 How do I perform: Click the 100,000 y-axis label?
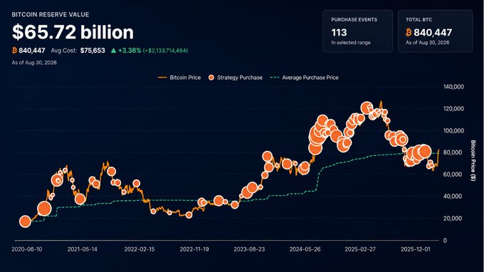pos(453,130)
